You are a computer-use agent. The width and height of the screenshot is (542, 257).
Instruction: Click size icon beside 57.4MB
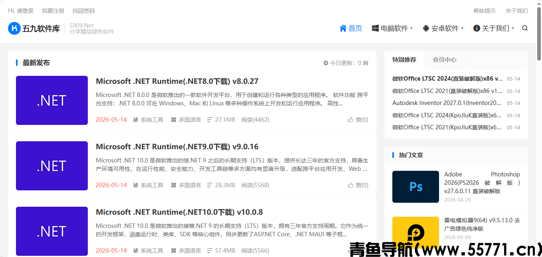pos(210,251)
